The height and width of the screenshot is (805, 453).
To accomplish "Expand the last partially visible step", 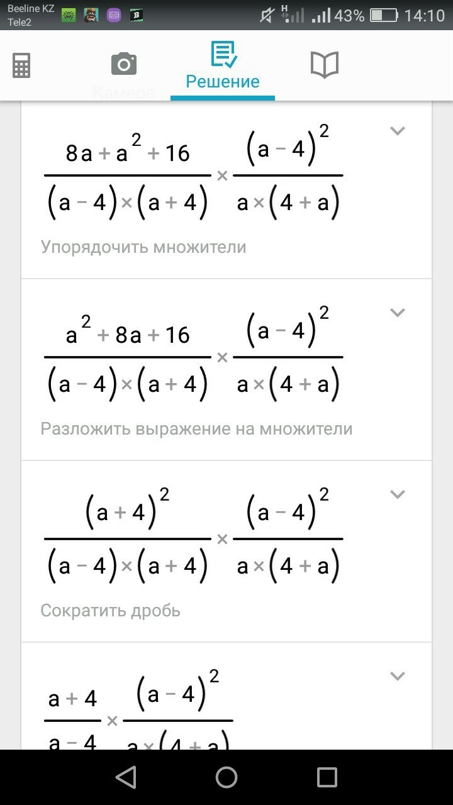I will [x=397, y=676].
